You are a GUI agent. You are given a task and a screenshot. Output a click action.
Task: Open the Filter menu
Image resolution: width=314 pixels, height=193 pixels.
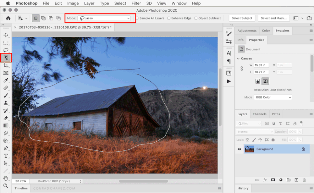coord(136,3)
